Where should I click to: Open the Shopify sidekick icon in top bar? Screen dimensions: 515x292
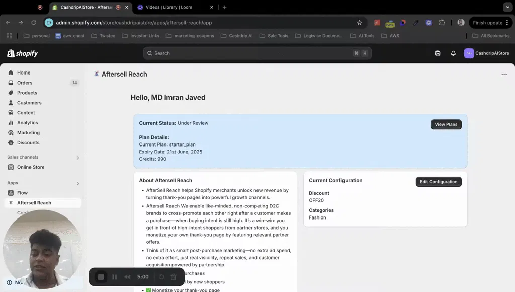437,53
